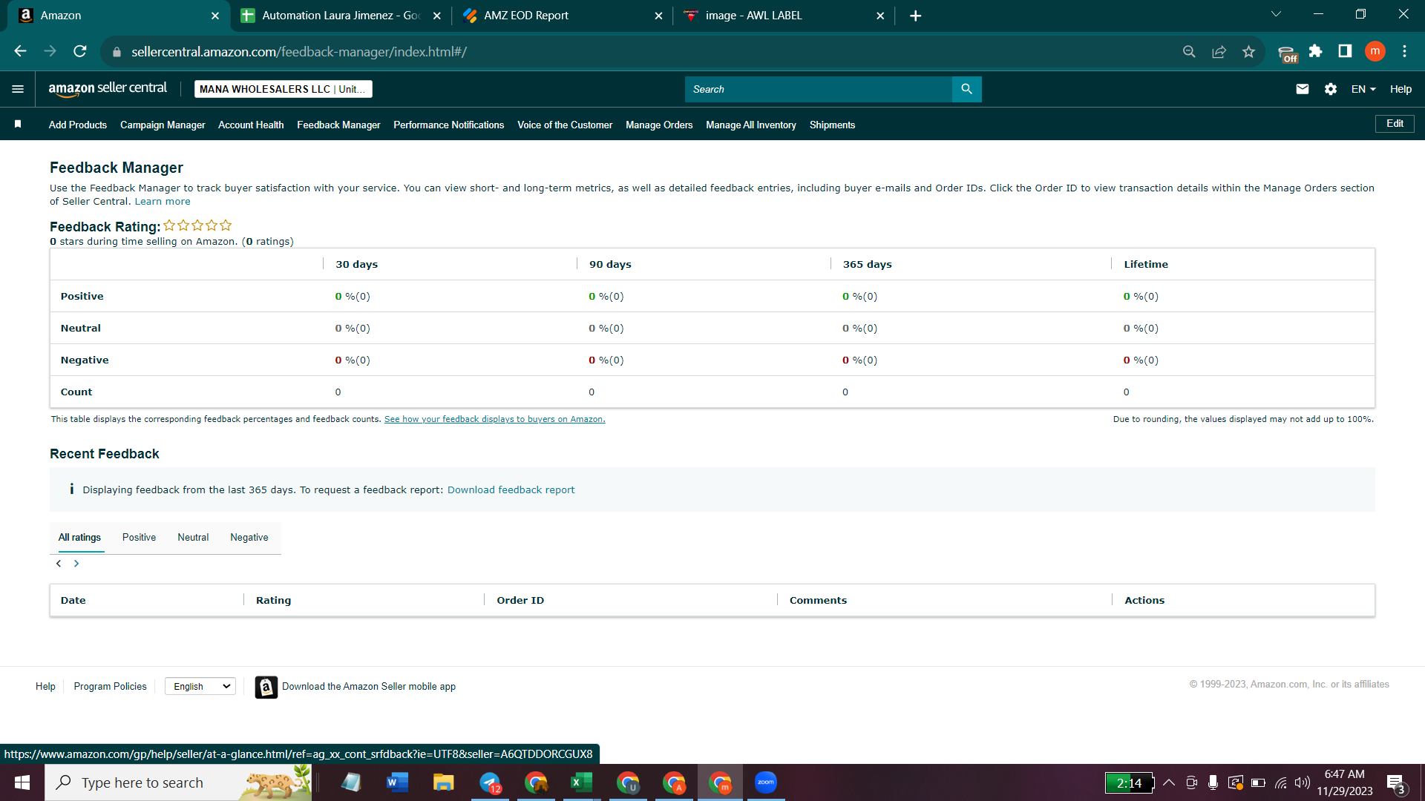Open the Chrome three-dot menu

coord(1404,51)
